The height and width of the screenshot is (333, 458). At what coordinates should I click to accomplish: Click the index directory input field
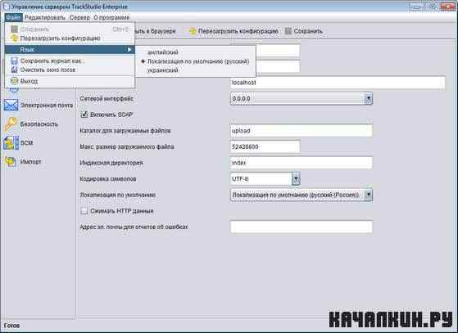tap(302, 163)
